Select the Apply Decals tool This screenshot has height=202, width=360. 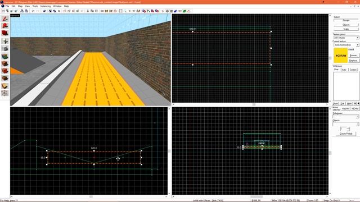pos(5,71)
